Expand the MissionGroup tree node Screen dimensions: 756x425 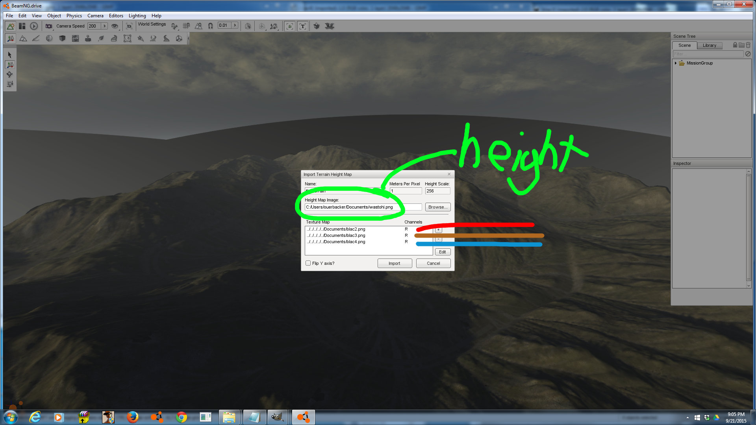click(x=676, y=63)
